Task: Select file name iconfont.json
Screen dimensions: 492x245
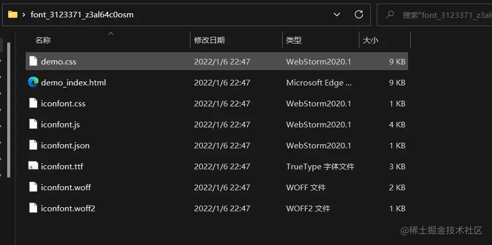Action: [65, 146]
